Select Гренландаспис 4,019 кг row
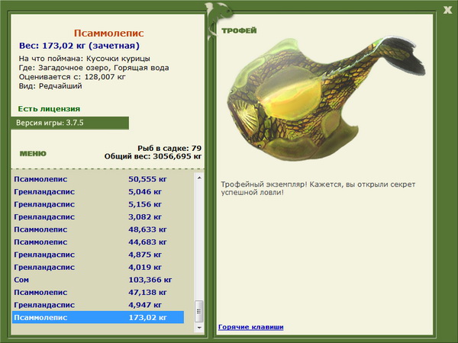The width and height of the screenshot is (458, 343). click(x=98, y=267)
